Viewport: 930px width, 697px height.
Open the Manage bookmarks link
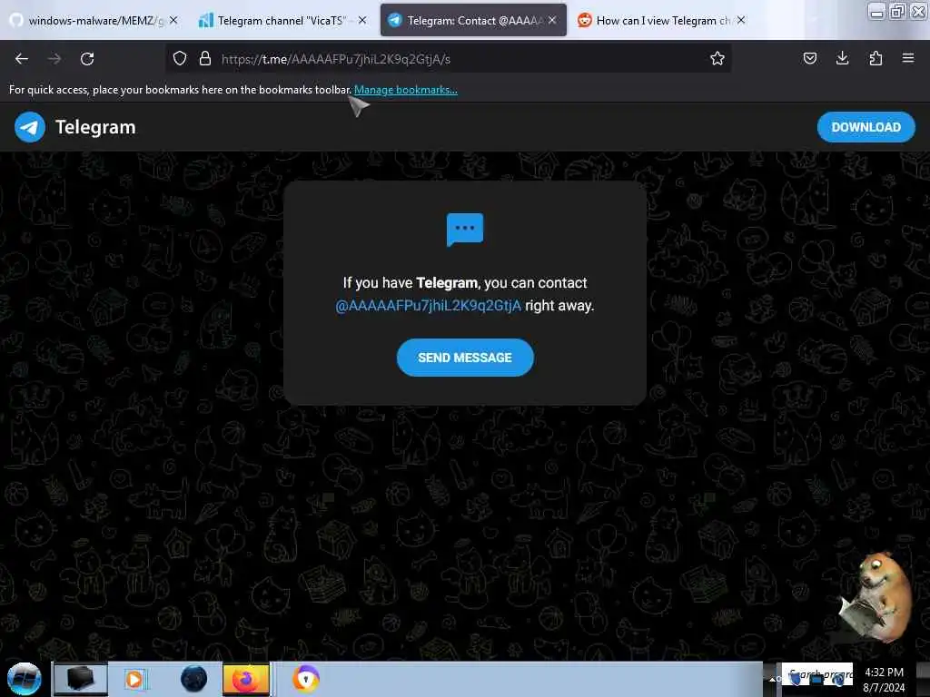406,90
